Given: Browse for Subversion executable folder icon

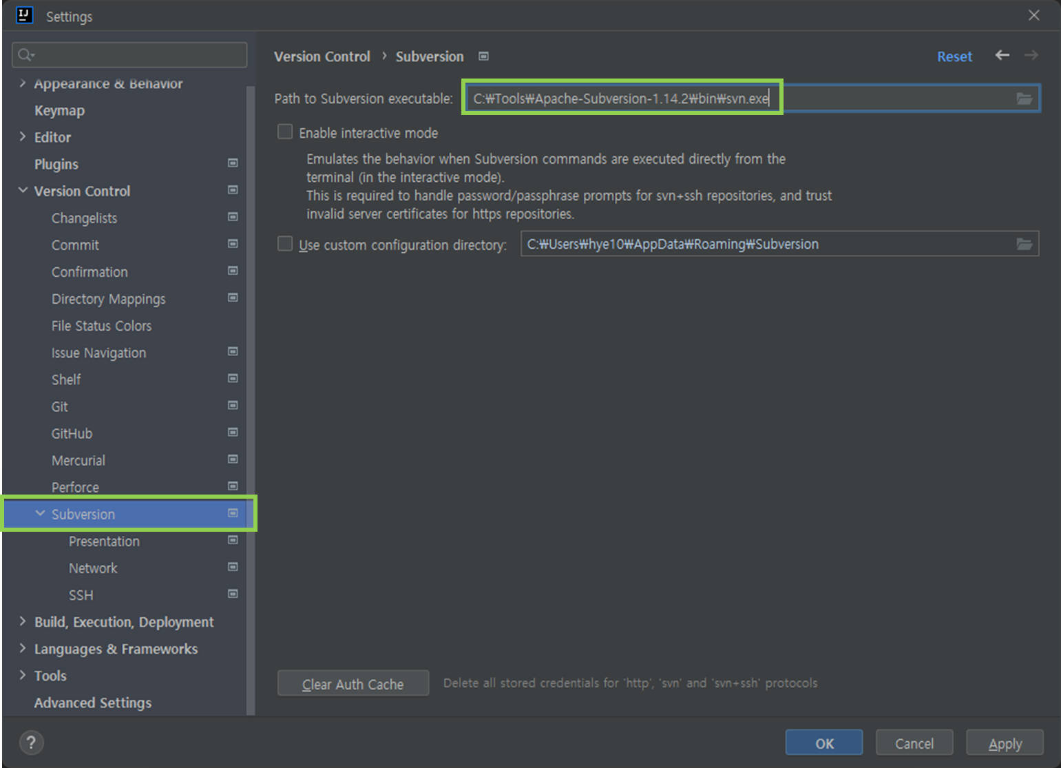Looking at the screenshot, I should 1025,98.
